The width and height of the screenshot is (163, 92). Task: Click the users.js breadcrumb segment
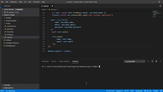tap(53, 9)
